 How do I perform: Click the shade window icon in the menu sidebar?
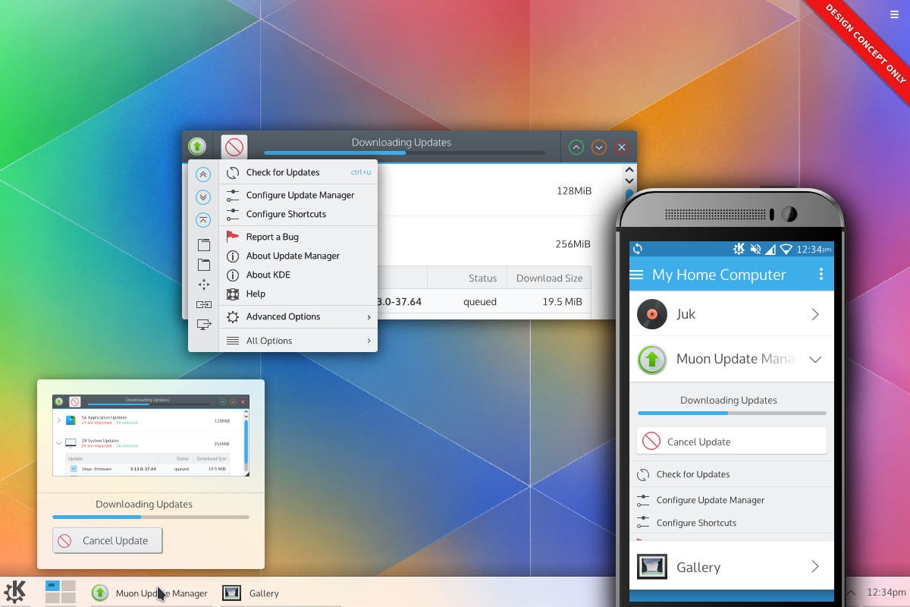pos(203,220)
